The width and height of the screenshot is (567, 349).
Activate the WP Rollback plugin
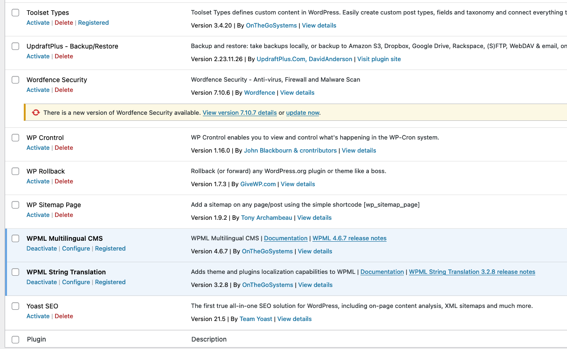click(x=38, y=181)
